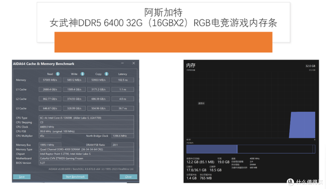
Task: Click the memory composition bar
Action: pyautogui.click(x=251, y=149)
